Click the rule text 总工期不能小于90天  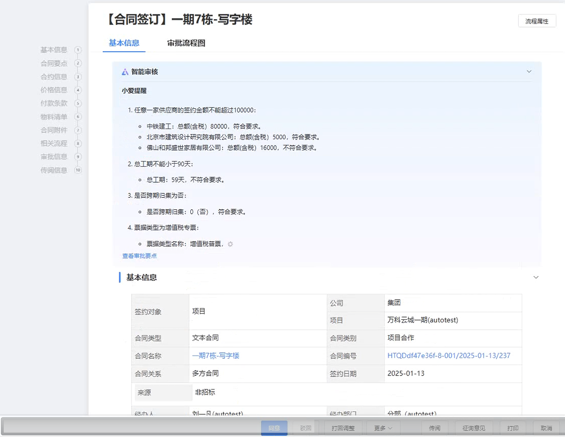pyautogui.click(x=163, y=164)
